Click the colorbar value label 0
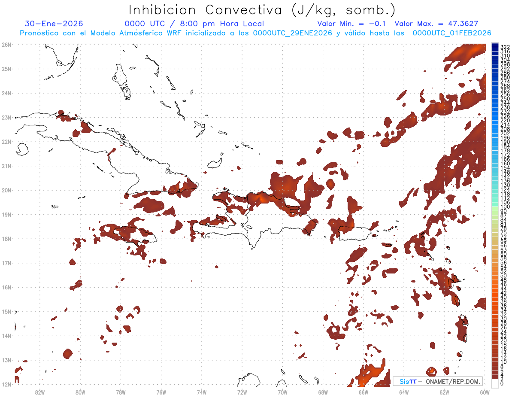This screenshot has height=398, width=515. point(502,383)
